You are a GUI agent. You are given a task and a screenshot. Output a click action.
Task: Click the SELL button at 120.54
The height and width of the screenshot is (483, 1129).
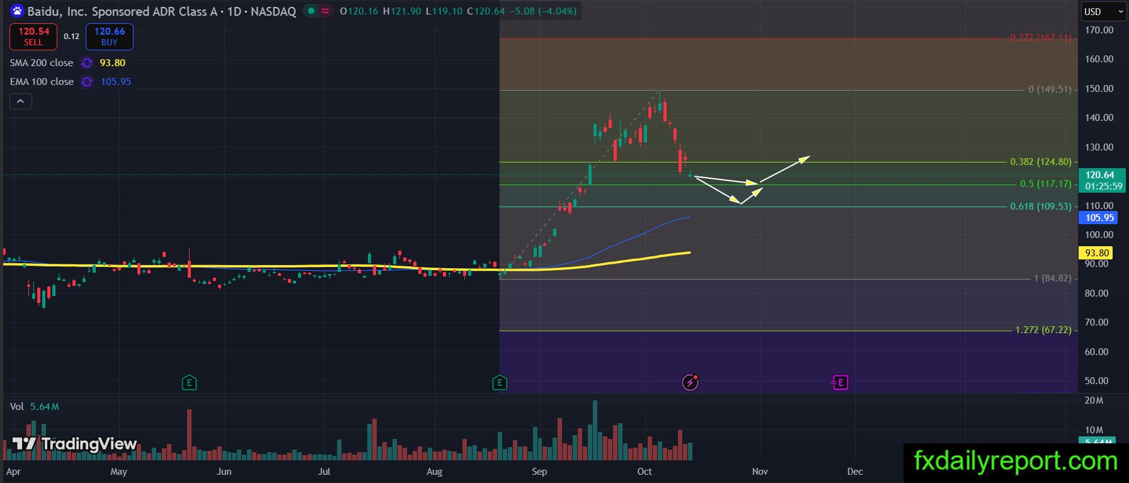tap(33, 37)
